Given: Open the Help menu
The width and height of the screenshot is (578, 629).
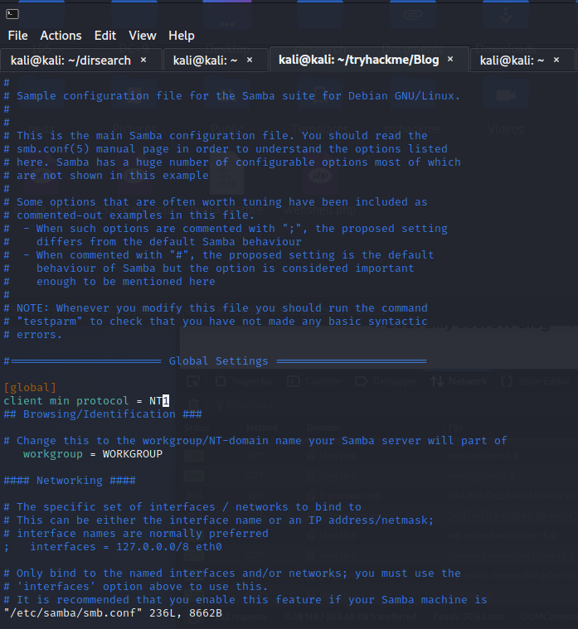Looking at the screenshot, I should click(x=182, y=36).
